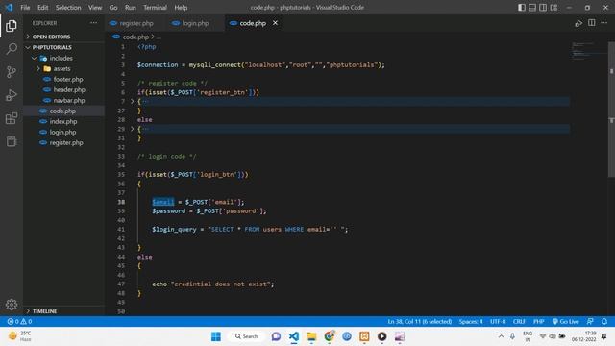Open the File menu
The image size is (615, 346).
pos(25,7)
